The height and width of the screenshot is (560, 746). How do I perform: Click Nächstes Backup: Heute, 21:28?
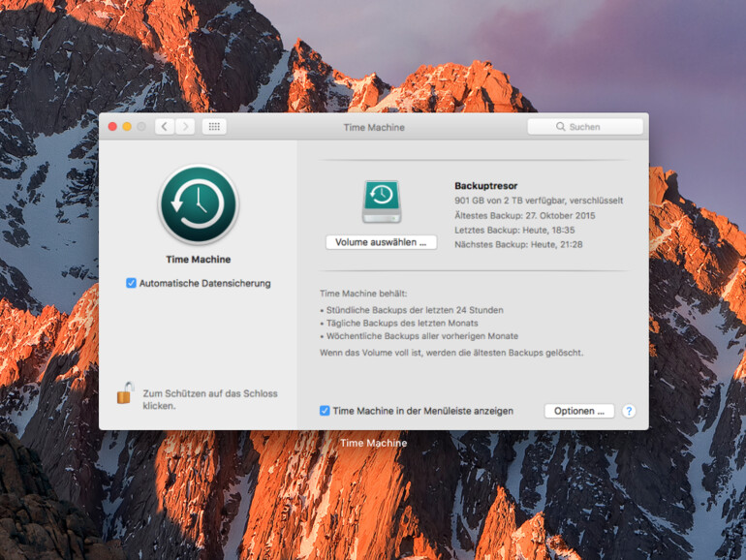(518, 244)
